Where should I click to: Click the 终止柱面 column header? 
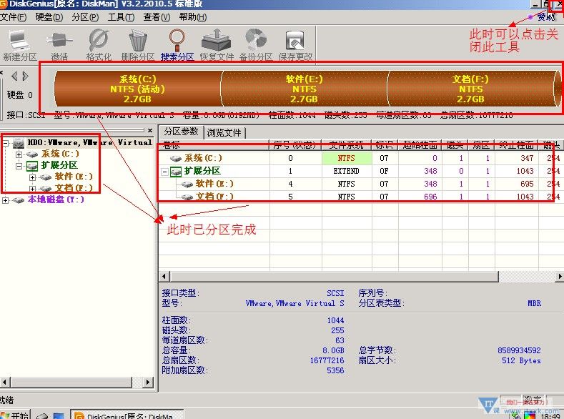click(x=517, y=145)
